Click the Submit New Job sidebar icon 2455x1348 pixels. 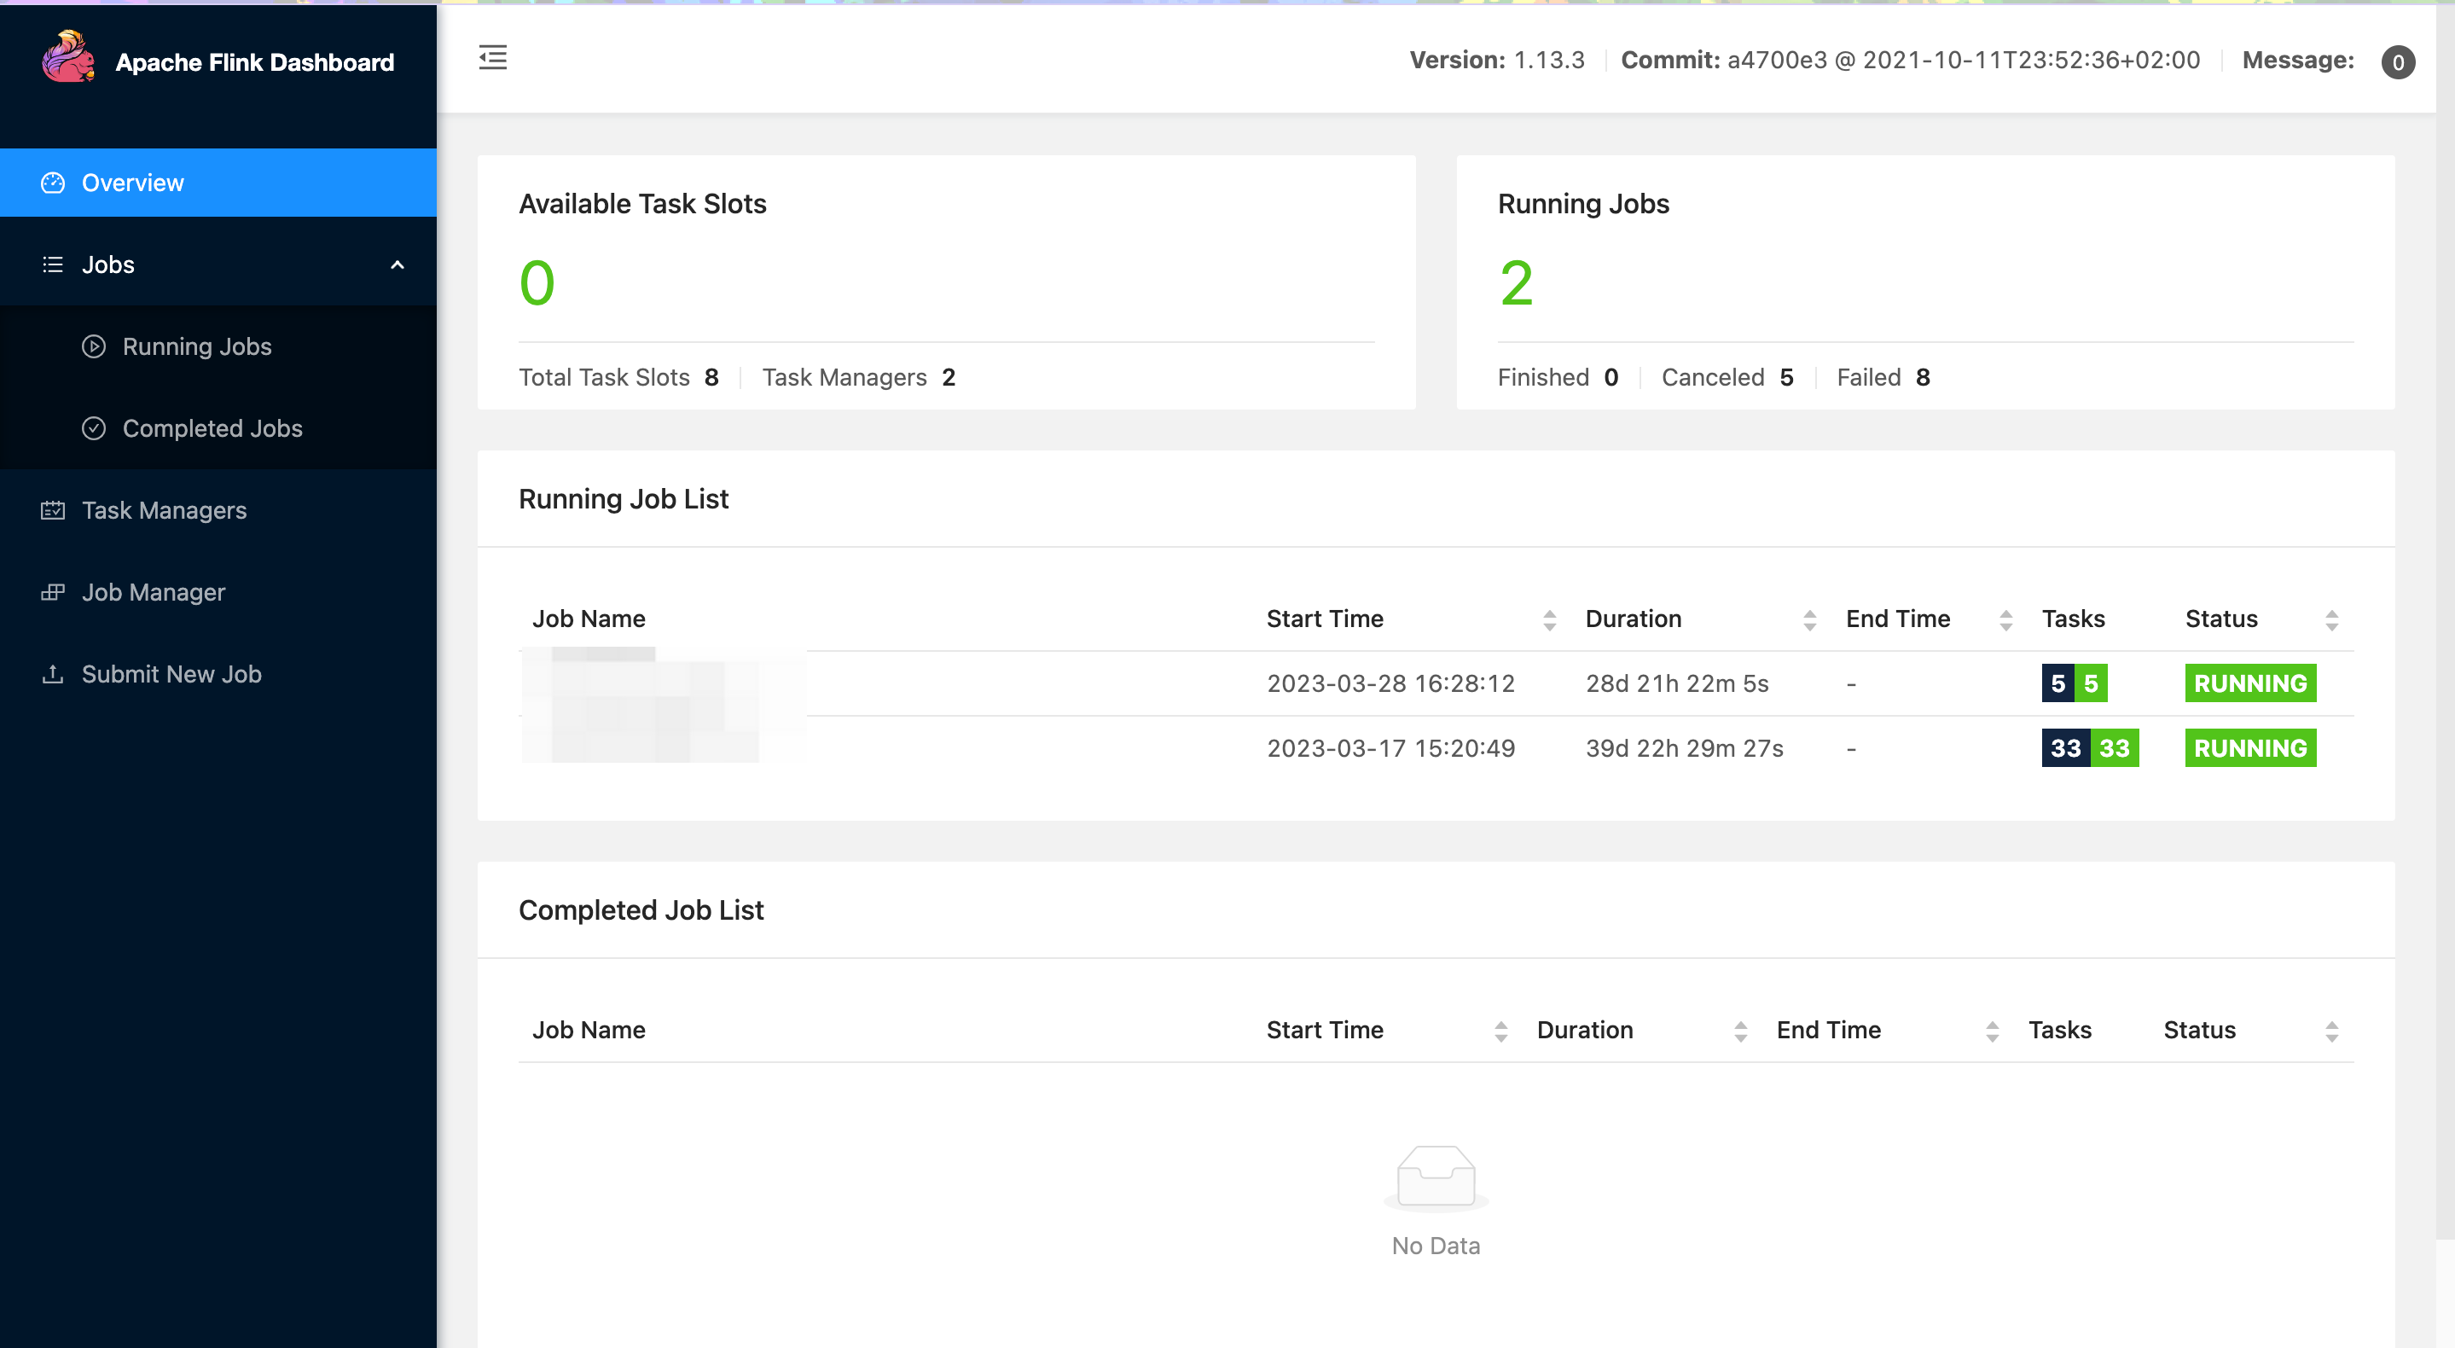coord(51,672)
